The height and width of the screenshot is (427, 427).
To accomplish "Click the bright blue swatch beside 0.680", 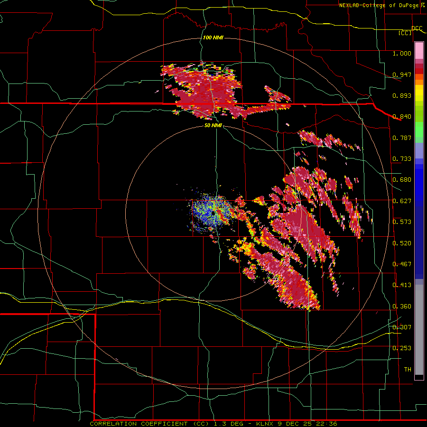I will tap(419, 183).
